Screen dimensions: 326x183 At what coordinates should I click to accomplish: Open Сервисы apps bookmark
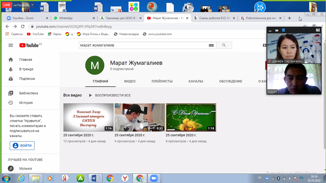[x=14, y=34]
